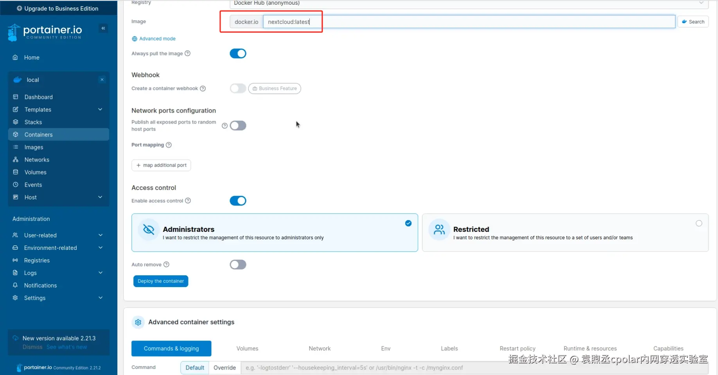
Task: Enable publish all exposed ports toggle
Action: (x=238, y=126)
